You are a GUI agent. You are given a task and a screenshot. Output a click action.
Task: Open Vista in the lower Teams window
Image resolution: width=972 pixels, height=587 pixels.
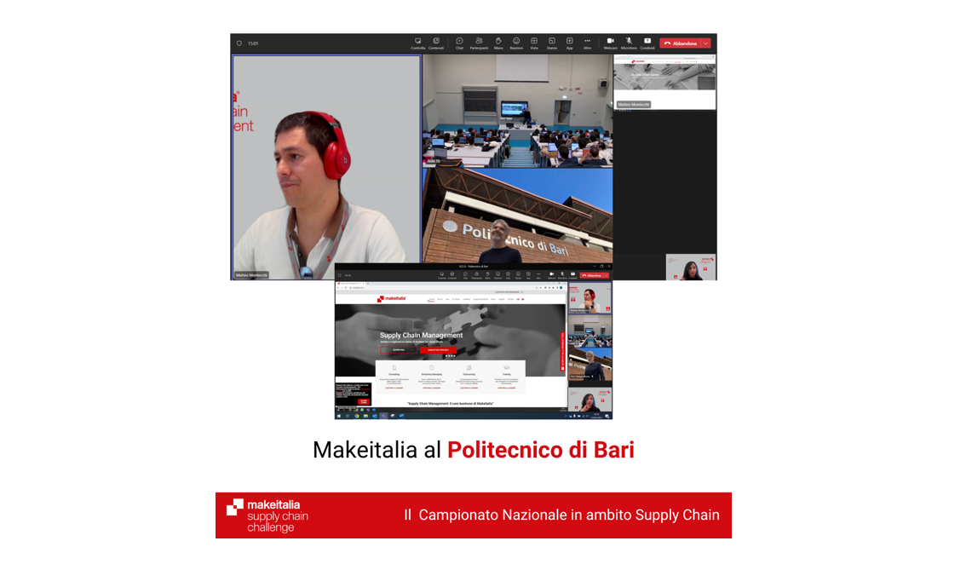[x=509, y=275]
